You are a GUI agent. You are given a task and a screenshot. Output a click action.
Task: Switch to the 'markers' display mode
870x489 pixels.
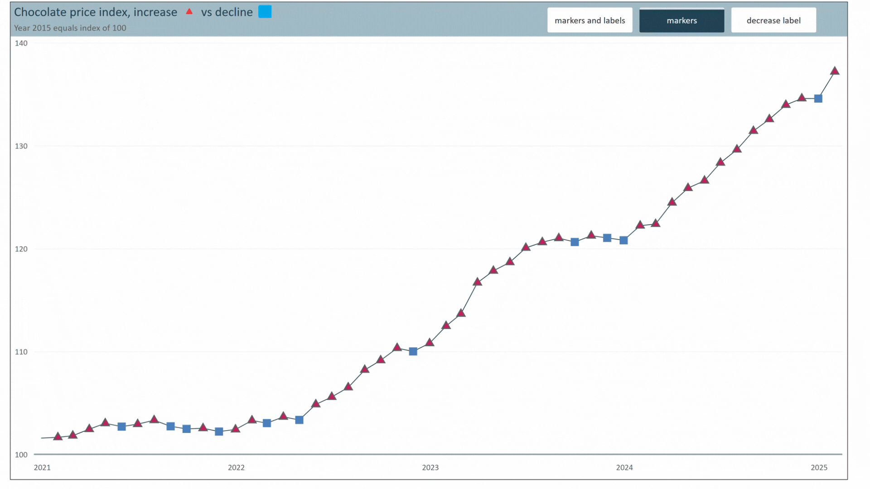(681, 20)
